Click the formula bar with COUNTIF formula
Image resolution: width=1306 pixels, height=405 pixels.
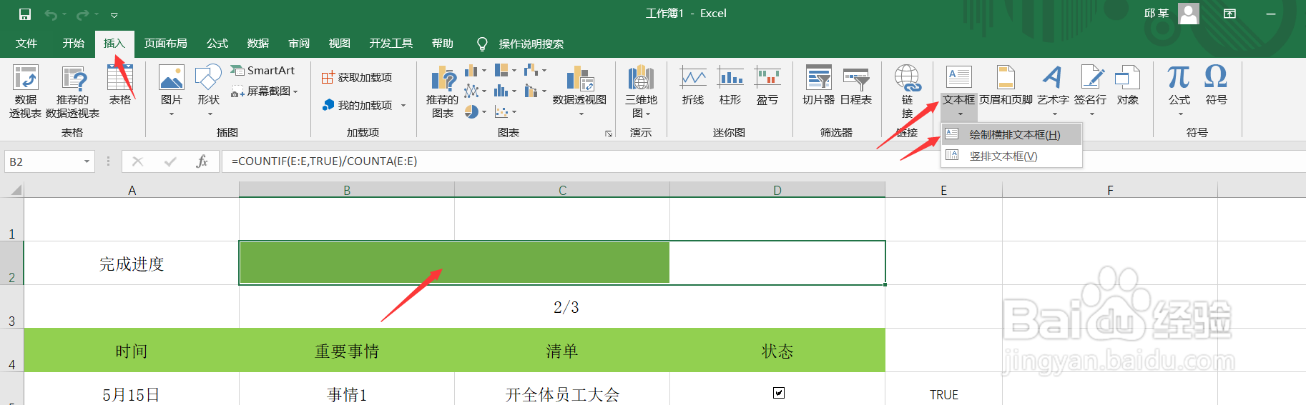764,161
